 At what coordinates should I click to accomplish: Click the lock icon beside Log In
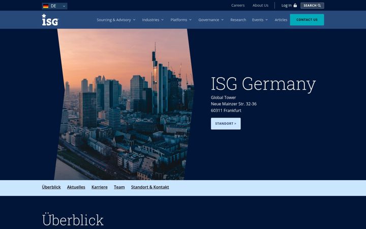tap(295, 6)
